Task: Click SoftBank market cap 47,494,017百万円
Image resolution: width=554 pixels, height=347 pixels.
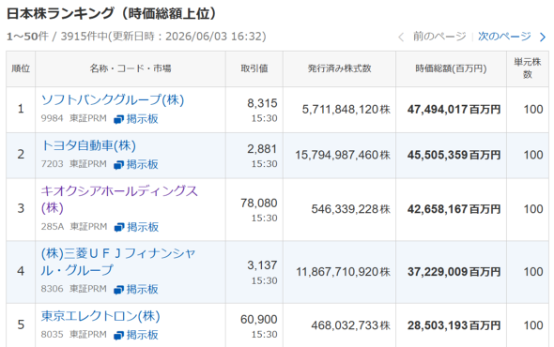Action: (x=454, y=110)
